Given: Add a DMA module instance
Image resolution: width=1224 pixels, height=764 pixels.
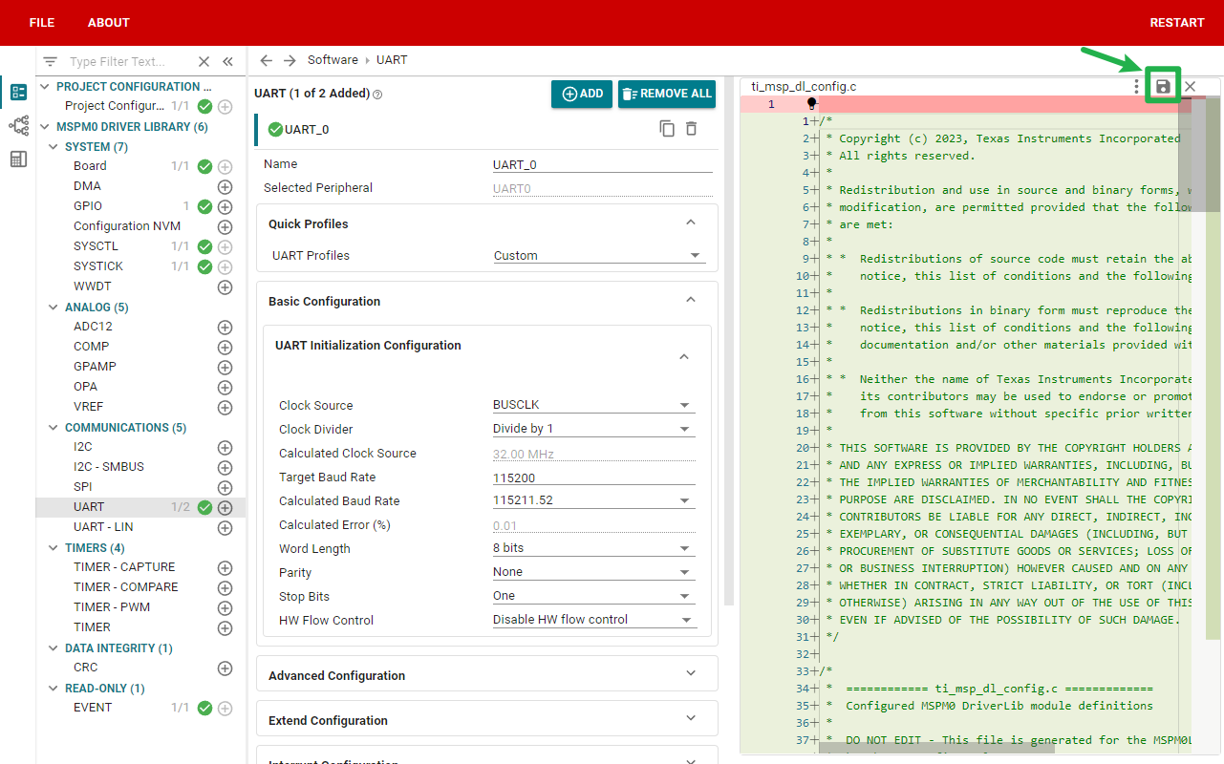Looking at the screenshot, I should click(225, 186).
